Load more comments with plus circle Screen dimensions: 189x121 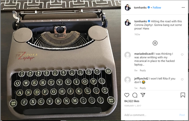155,43
